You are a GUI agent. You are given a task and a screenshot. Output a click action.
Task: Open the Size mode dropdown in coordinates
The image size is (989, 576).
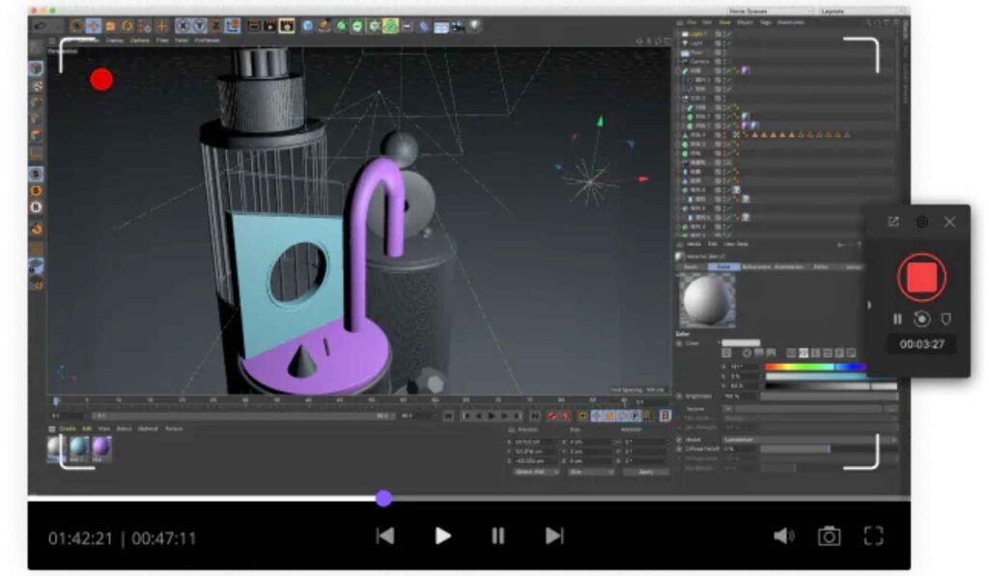(591, 472)
